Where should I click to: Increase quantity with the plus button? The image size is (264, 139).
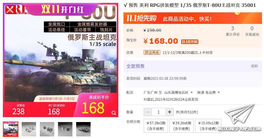170,112
